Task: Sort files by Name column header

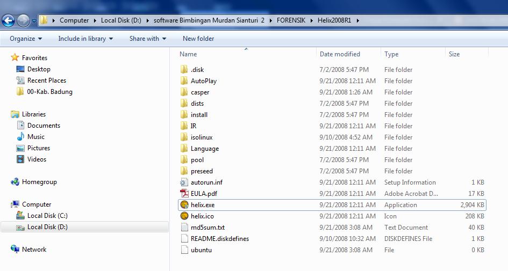Action: coord(188,54)
